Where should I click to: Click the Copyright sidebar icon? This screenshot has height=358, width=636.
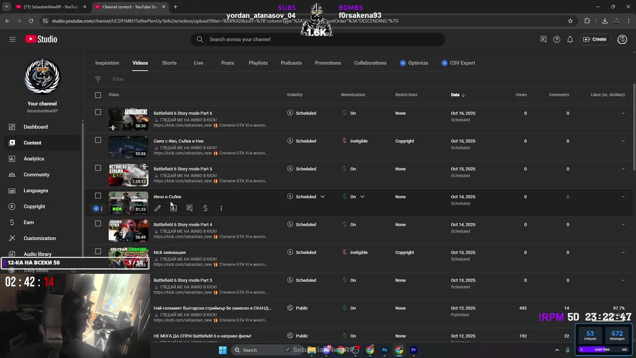[x=12, y=206]
